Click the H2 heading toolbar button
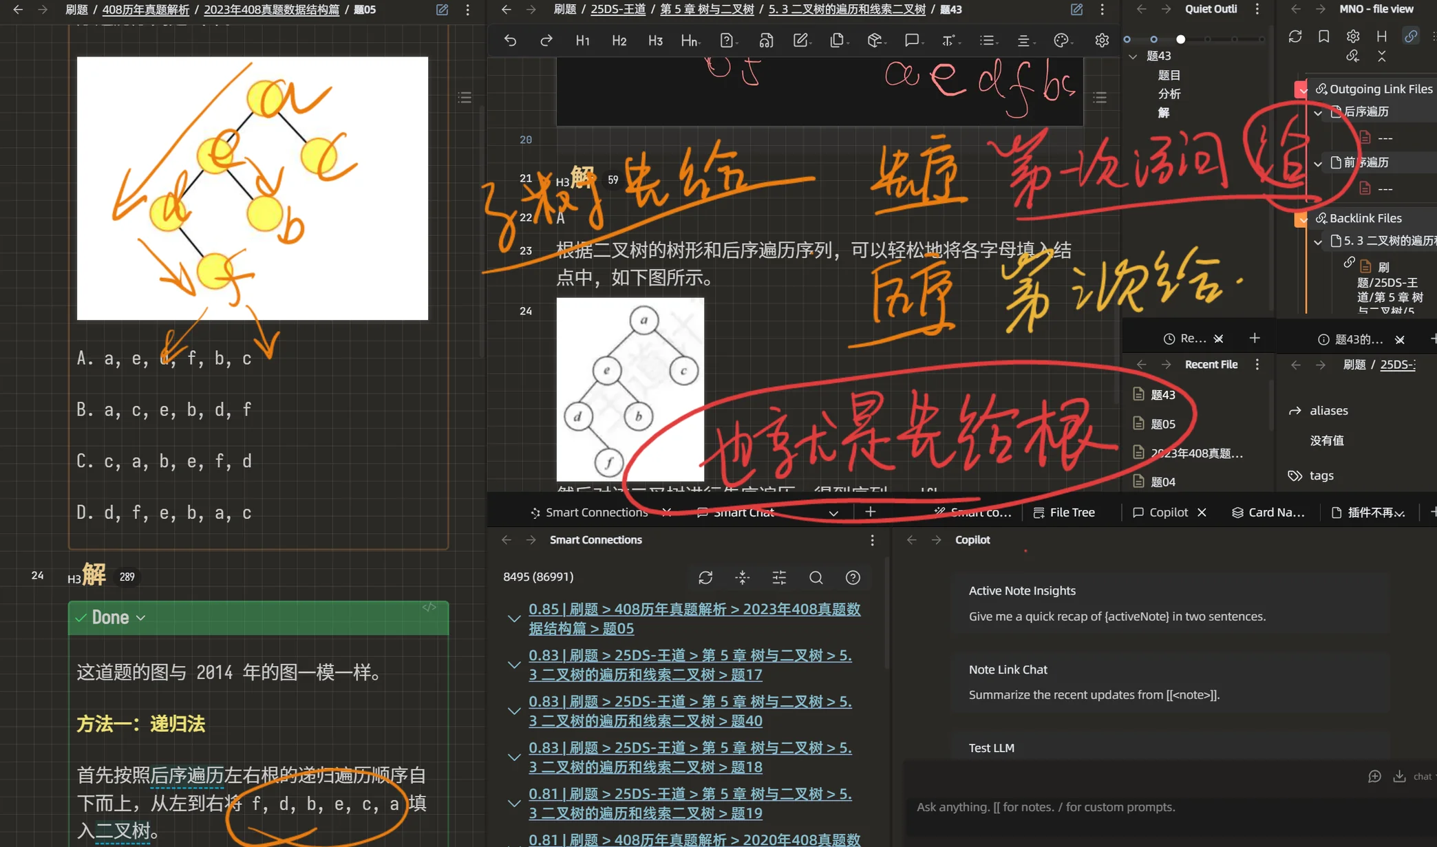 pyautogui.click(x=619, y=41)
